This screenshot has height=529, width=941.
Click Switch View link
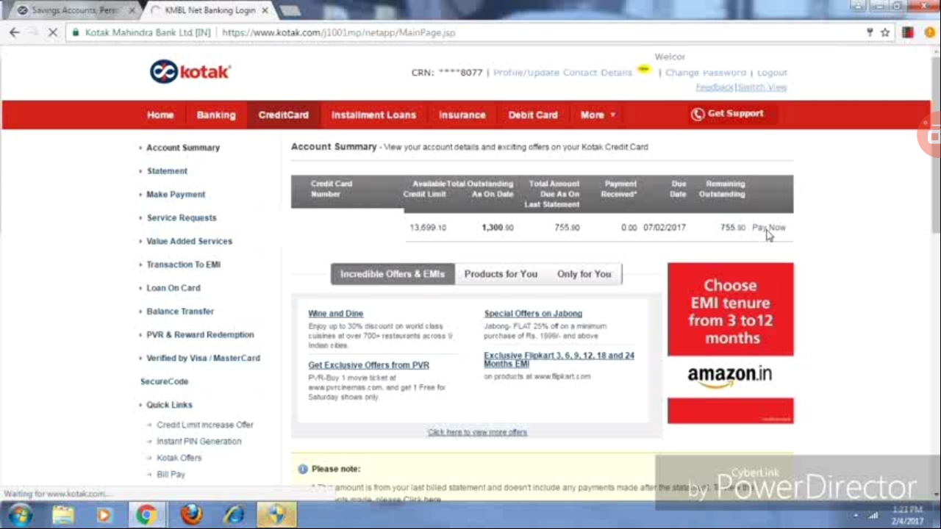(762, 87)
